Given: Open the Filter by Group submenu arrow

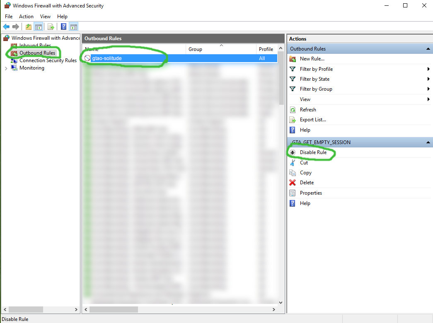Looking at the screenshot, I should [428, 89].
